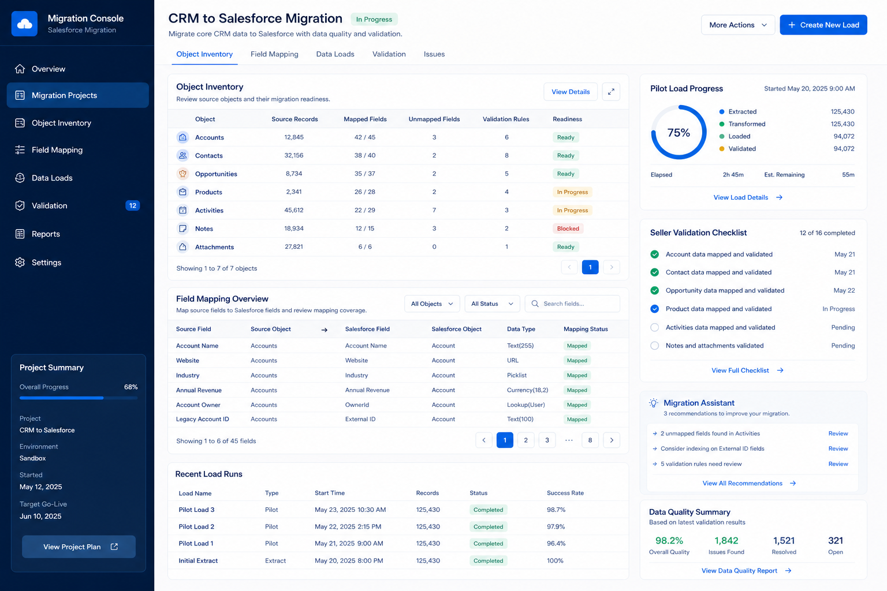Click the Data Loads sidebar icon
The height and width of the screenshot is (591, 887).
click(x=20, y=178)
